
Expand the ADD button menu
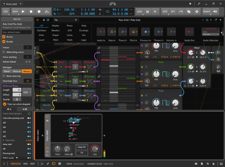click(x=140, y=12)
